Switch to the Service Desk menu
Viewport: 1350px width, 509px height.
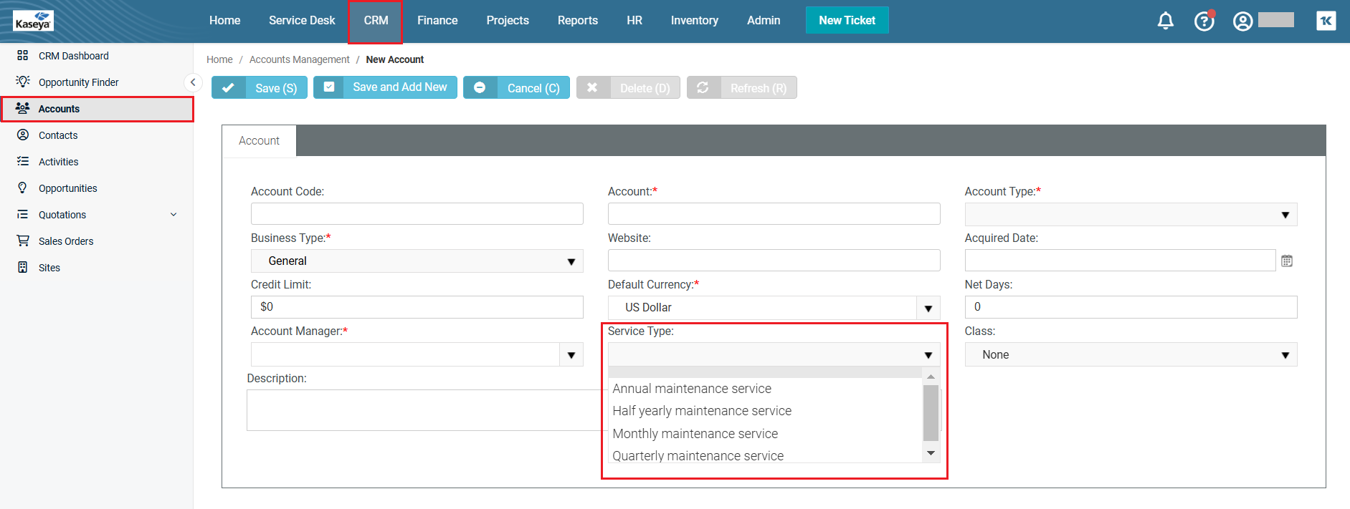pos(302,21)
